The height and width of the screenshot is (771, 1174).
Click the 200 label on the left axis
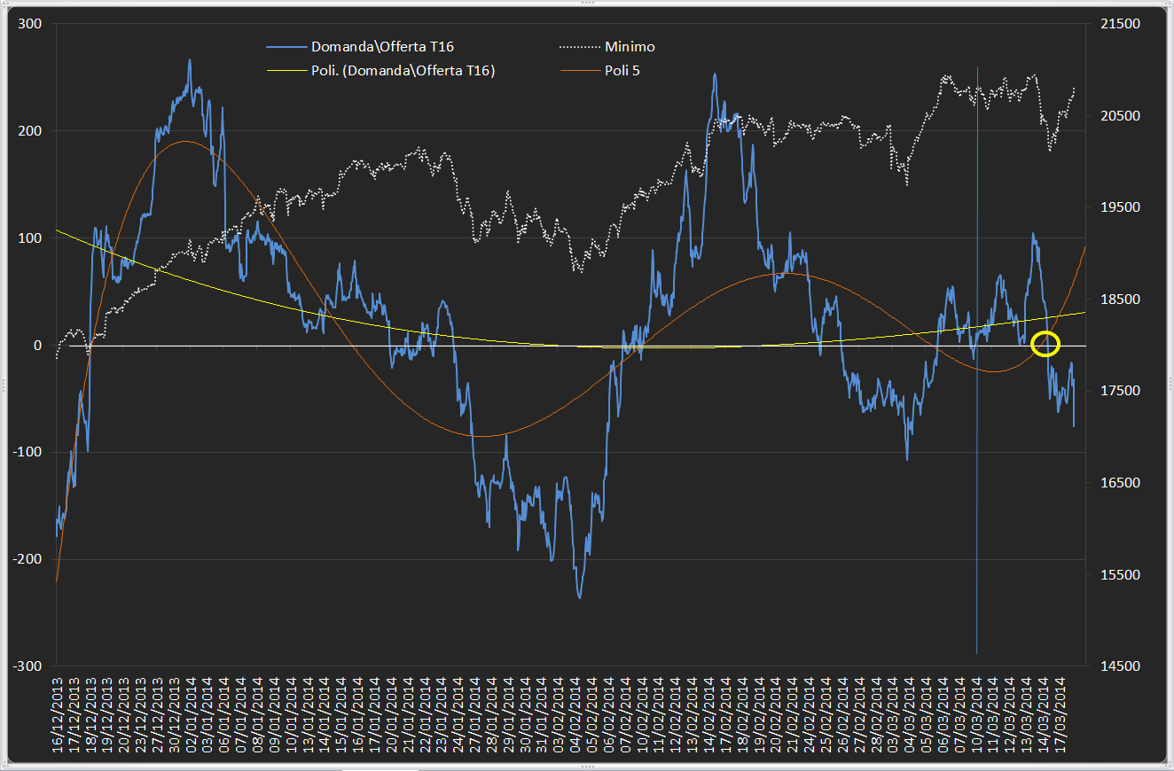click(31, 131)
